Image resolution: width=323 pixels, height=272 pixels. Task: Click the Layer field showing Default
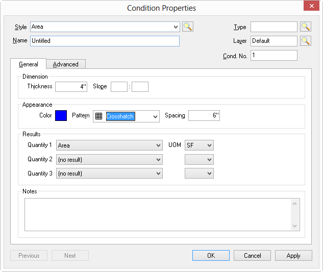coord(274,41)
